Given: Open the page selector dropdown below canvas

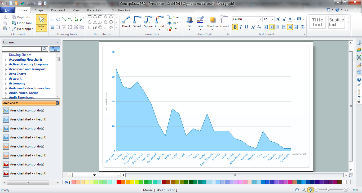Looking at the screenshot, I should tap(94, 175).
